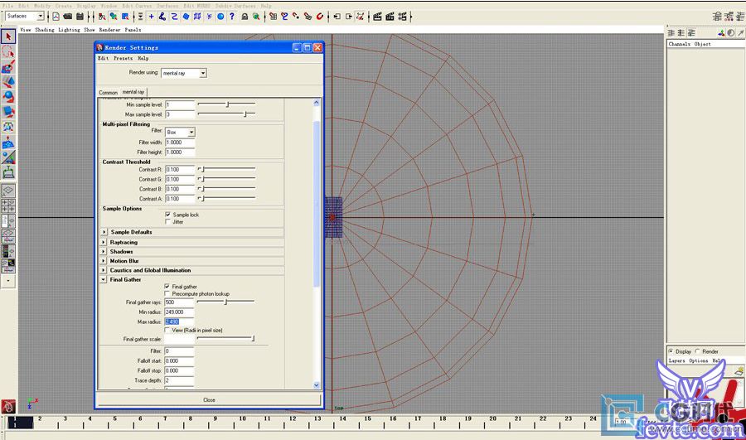This screenshot has height=440, width=746.
Task: Select the Soft Modification tool
Action: 8,143
